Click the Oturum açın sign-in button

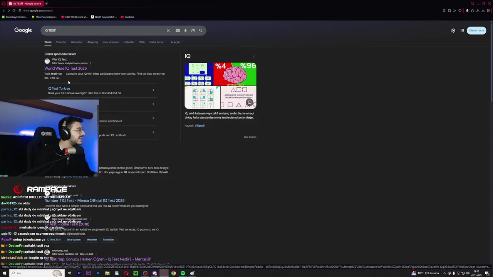(476, 30)
